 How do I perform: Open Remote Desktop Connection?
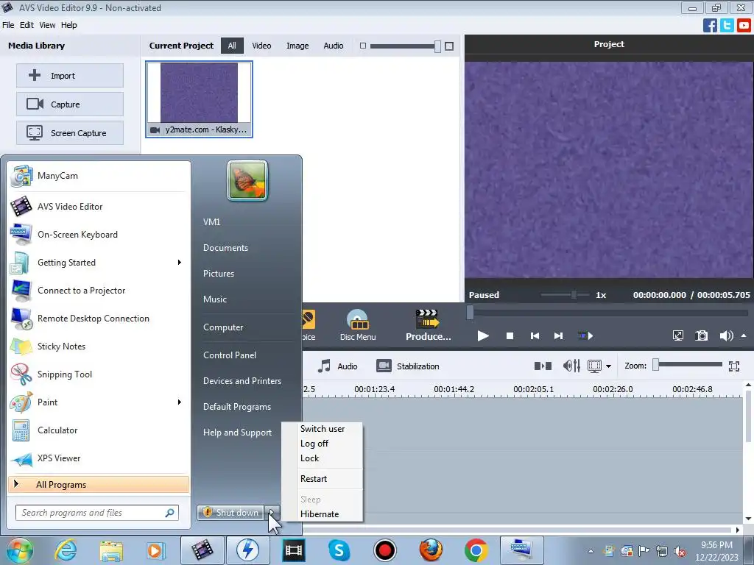99,319
